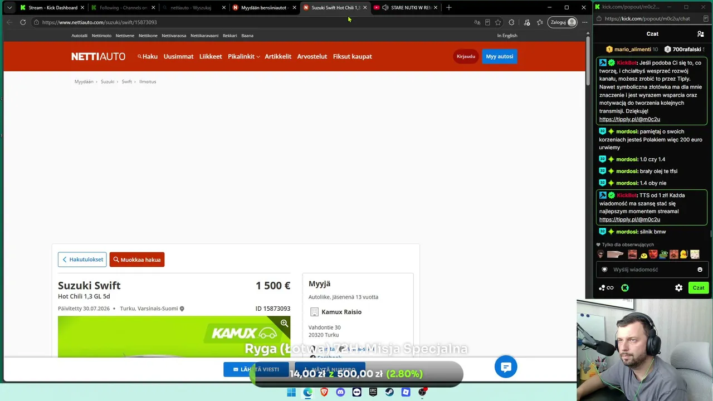Click the green Czat send button
This screenshot has width=713, height=401.
tap(699, 288)
